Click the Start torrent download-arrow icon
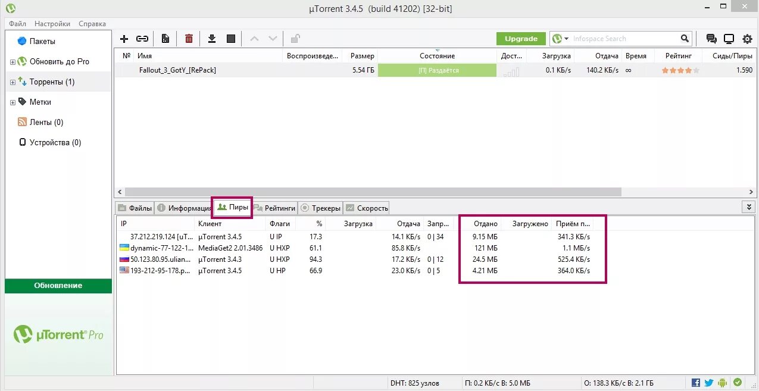Image resolution: width=759 pixels, height=391 pixels. click(x=211, y=39)
